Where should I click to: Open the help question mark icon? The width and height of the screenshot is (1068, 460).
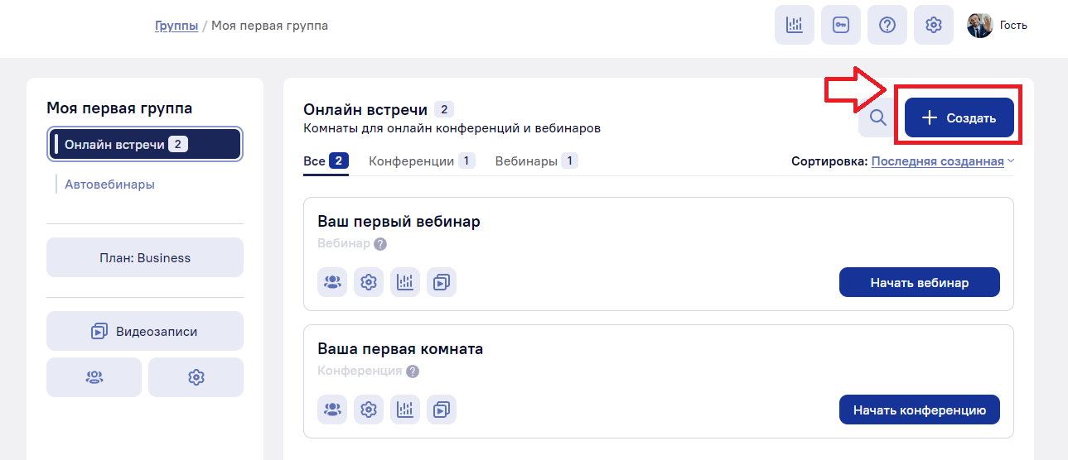point(887,25)
